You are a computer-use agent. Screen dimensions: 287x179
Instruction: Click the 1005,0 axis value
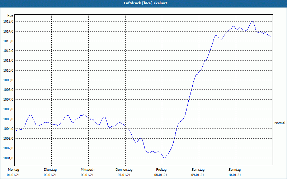pyautogui.click(x=8, y=119)
